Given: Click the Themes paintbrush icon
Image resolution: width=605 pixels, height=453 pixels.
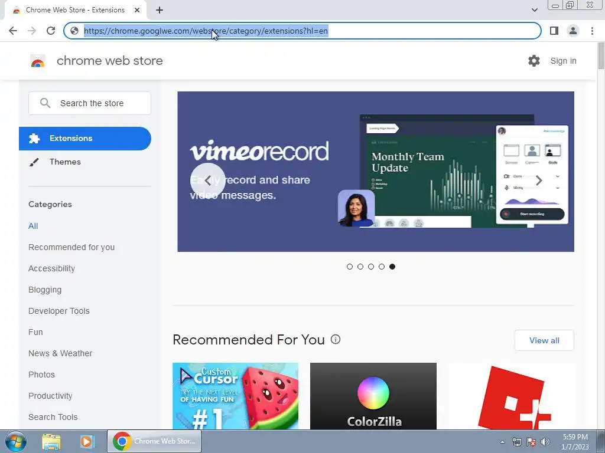Looking at the screenshot, I should 34,162.
